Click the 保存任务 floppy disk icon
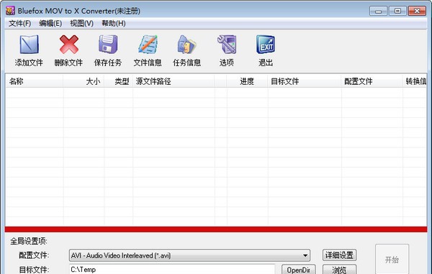432x274 pixels. point(108,45)
